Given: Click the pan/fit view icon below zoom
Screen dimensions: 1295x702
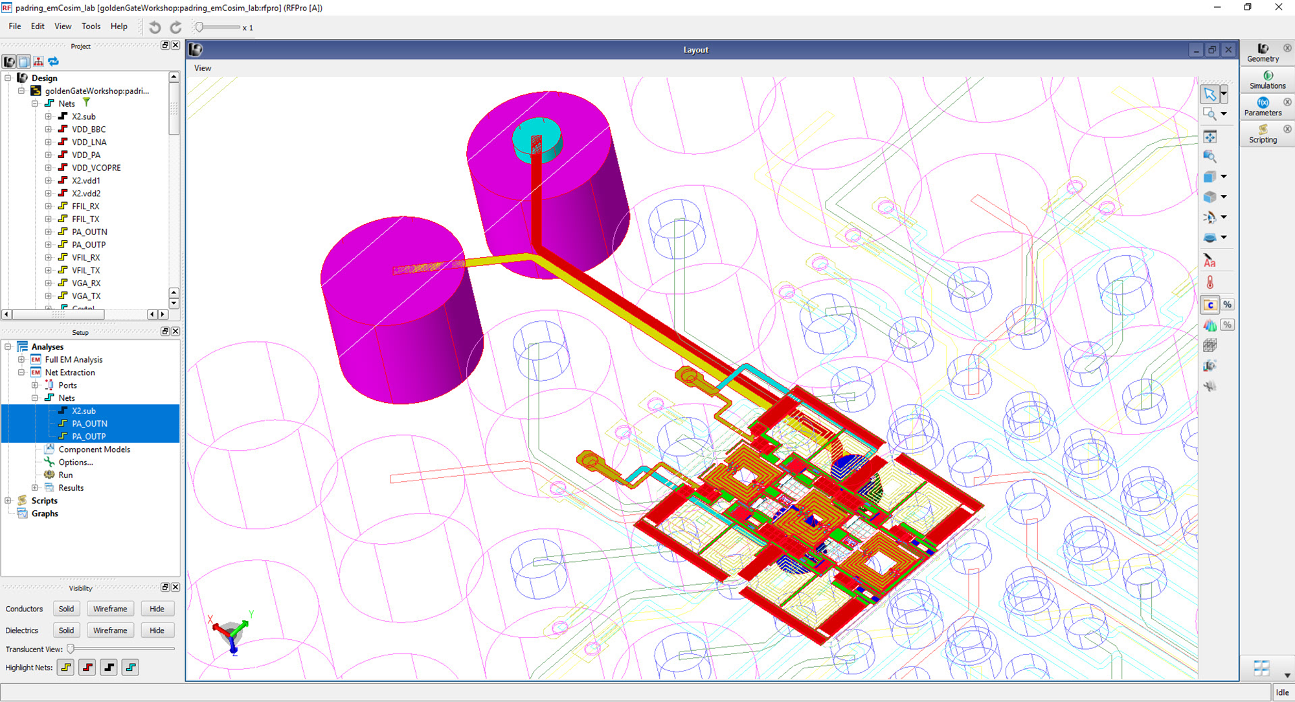Looking at the screenshot, I should pyautogui.click(x=1210, y=136).
